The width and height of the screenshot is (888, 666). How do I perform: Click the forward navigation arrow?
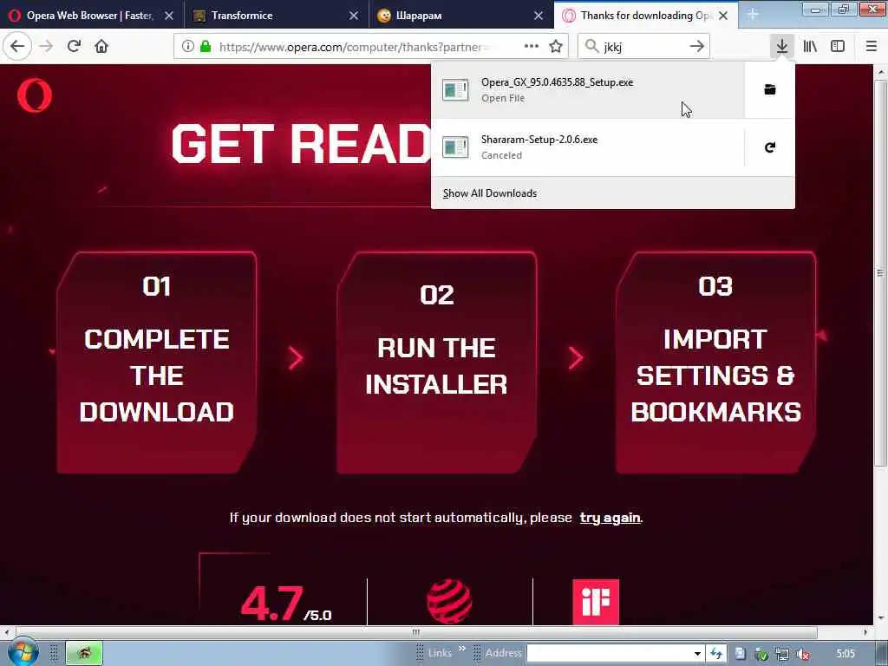[x=47, y=47]
